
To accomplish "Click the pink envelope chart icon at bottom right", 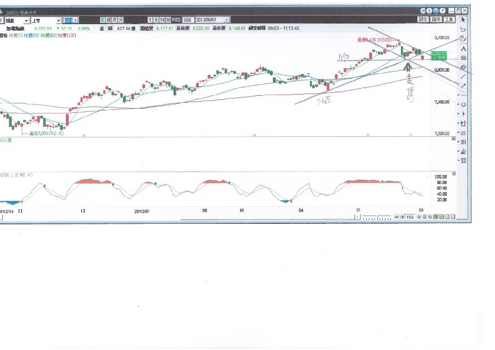I will (x=453, y=217).
